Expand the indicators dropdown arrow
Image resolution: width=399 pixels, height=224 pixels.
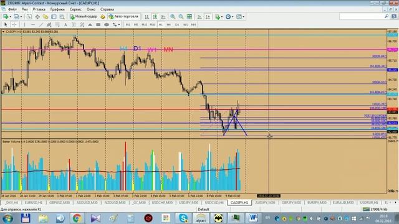(x=222, y=17)
